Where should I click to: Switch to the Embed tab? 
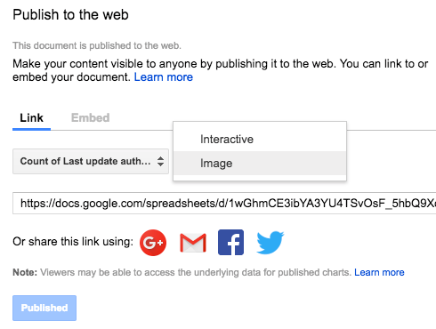pyautogui.click(x=90, y=118)
